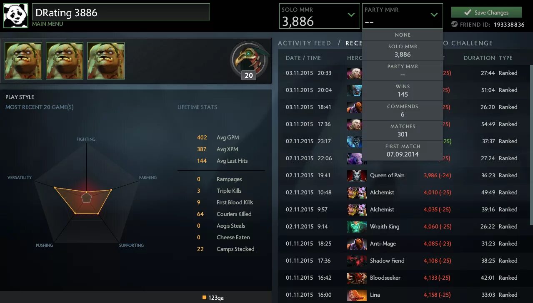Click the Save Changes button
Viewport: 533px width, 303px height.
coord(486,12)
